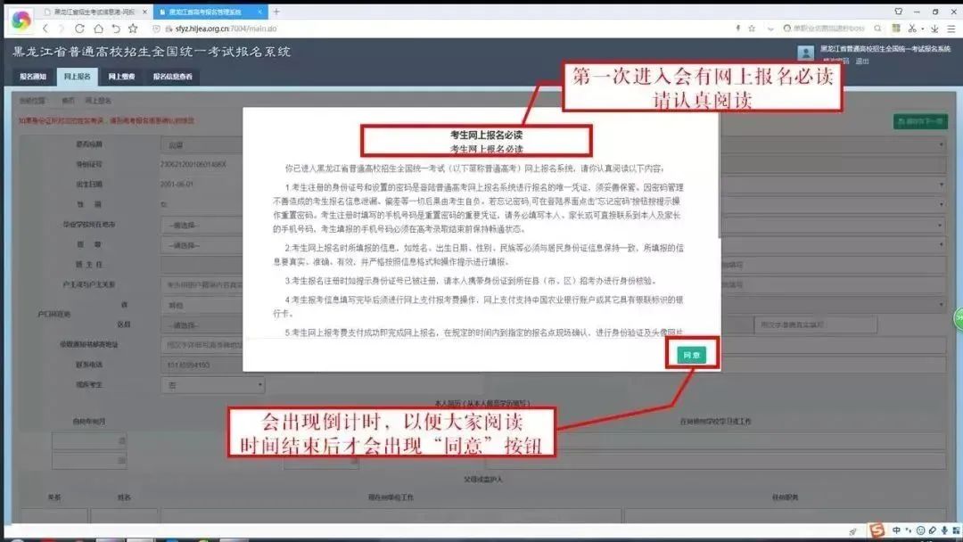Click the 360 browser logo icon
Screen dimensions: 963x542
click(x=21, y=21)
